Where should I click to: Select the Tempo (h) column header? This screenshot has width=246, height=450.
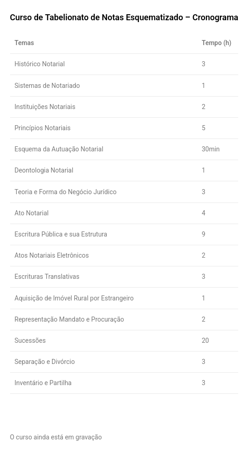tap(217, 43)
